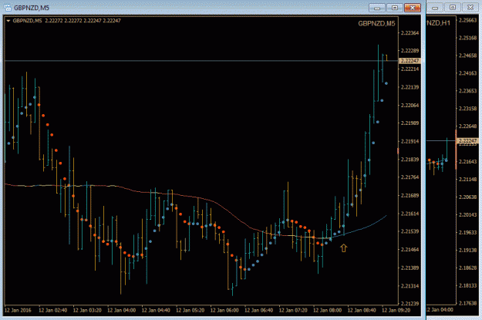Click price level 2.21464 on the M5 scale
Screen dimensions: 482x320
(410, 249)
